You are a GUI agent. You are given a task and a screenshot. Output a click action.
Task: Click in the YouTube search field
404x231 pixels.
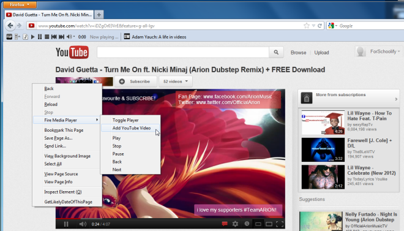(183, 52)
